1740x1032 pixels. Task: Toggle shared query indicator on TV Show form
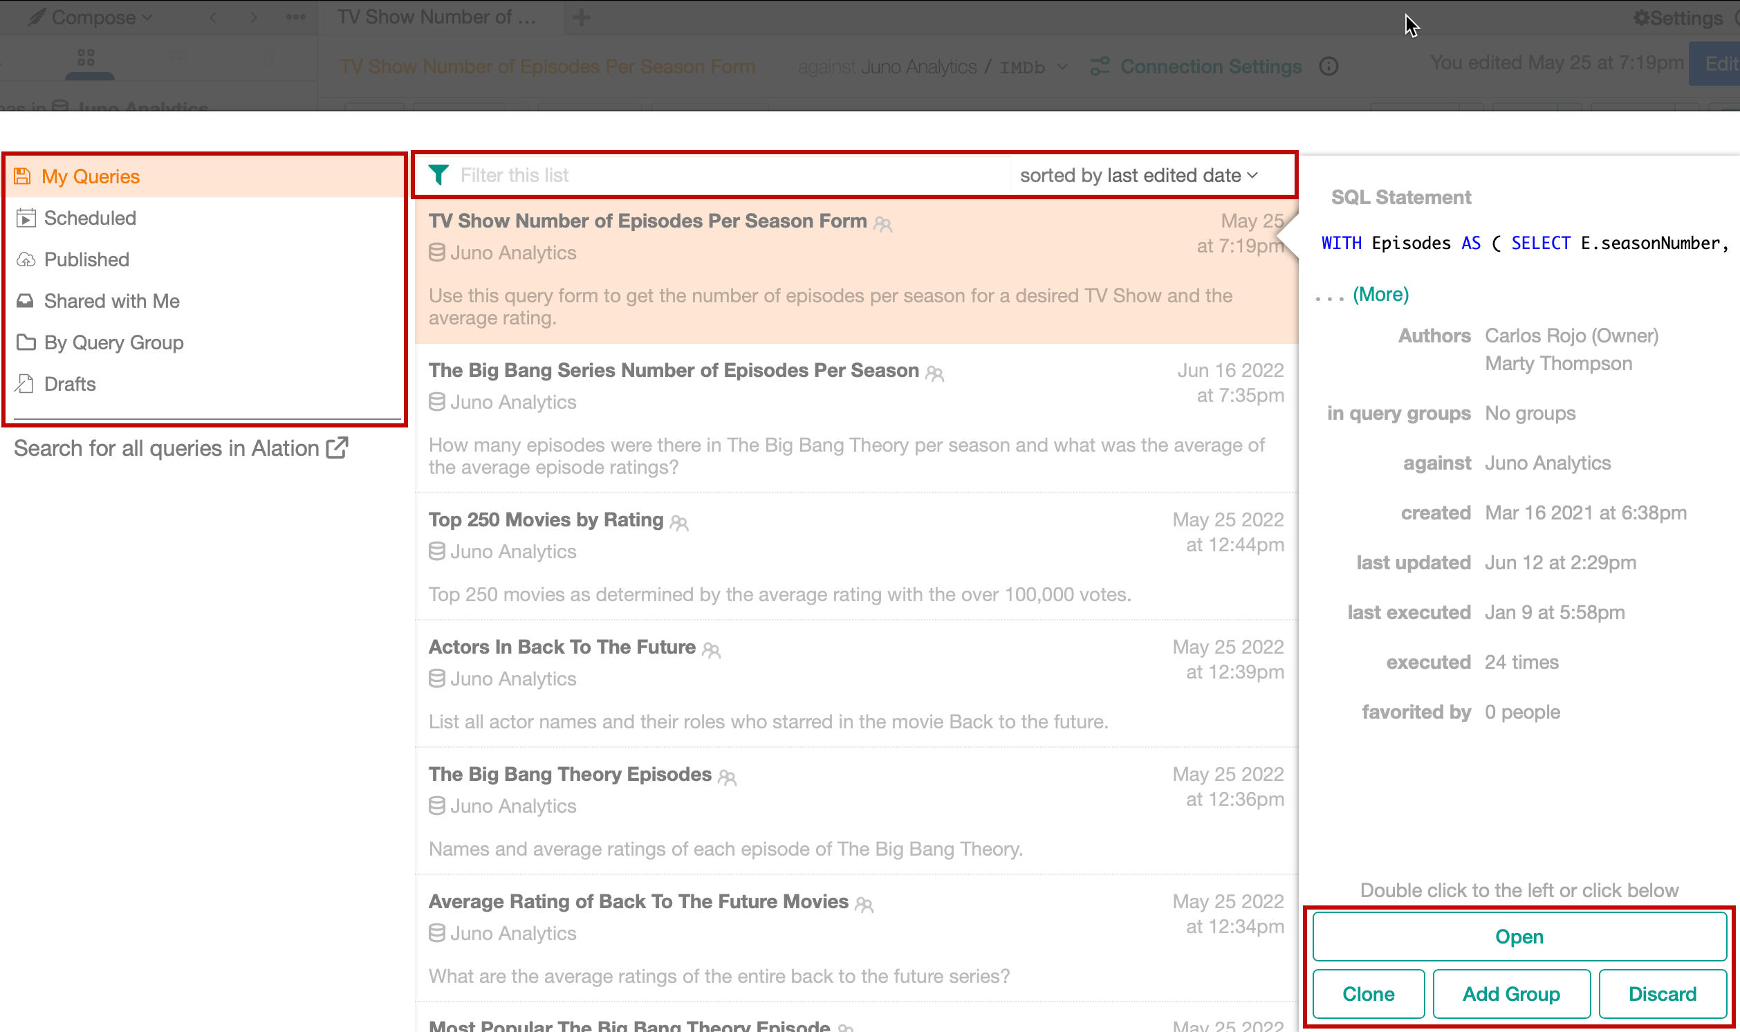882,222
